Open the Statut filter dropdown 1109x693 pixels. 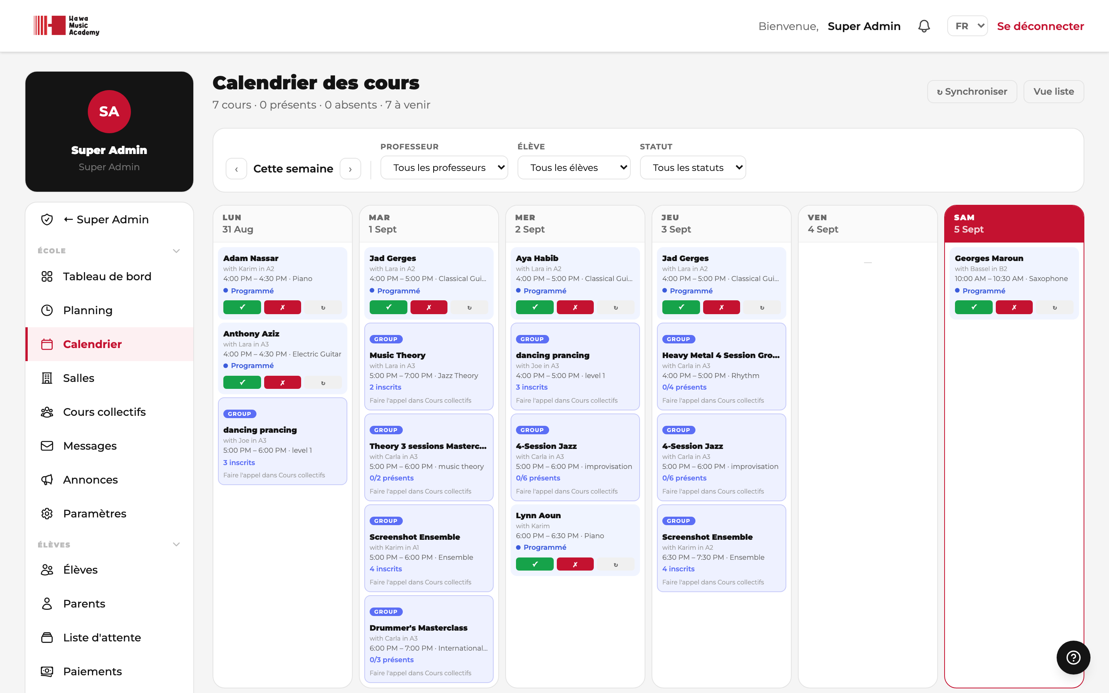coord(693,168)
